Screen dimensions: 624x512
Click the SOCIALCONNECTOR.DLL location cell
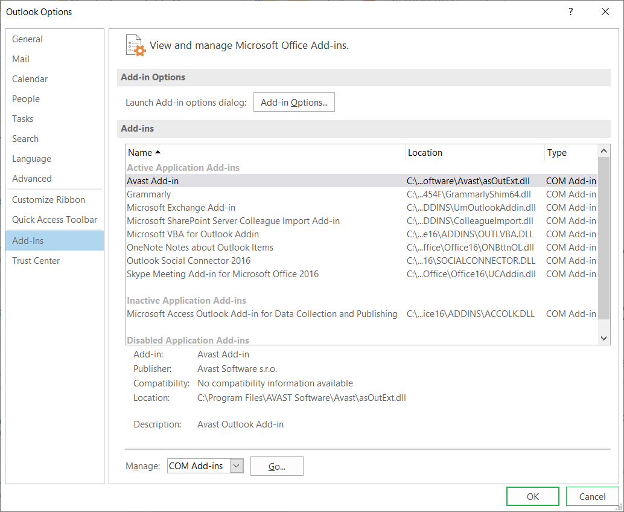click(471, 260)
